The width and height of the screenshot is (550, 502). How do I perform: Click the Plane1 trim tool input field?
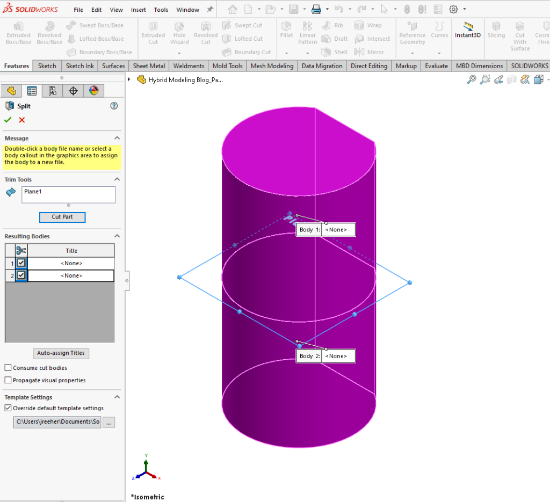(x=68, y=194)
